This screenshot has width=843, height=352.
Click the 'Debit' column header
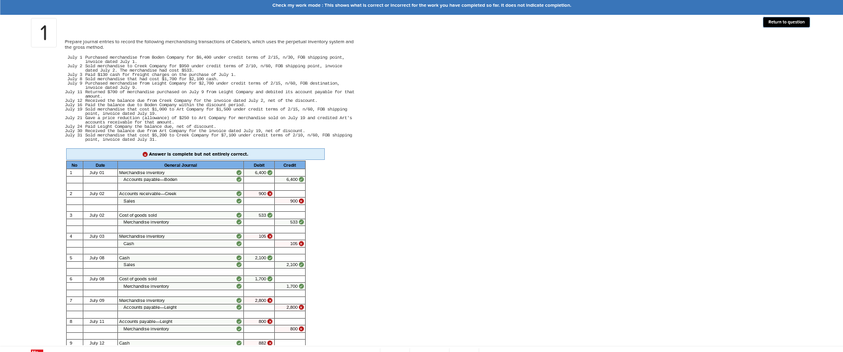point(259,165)
